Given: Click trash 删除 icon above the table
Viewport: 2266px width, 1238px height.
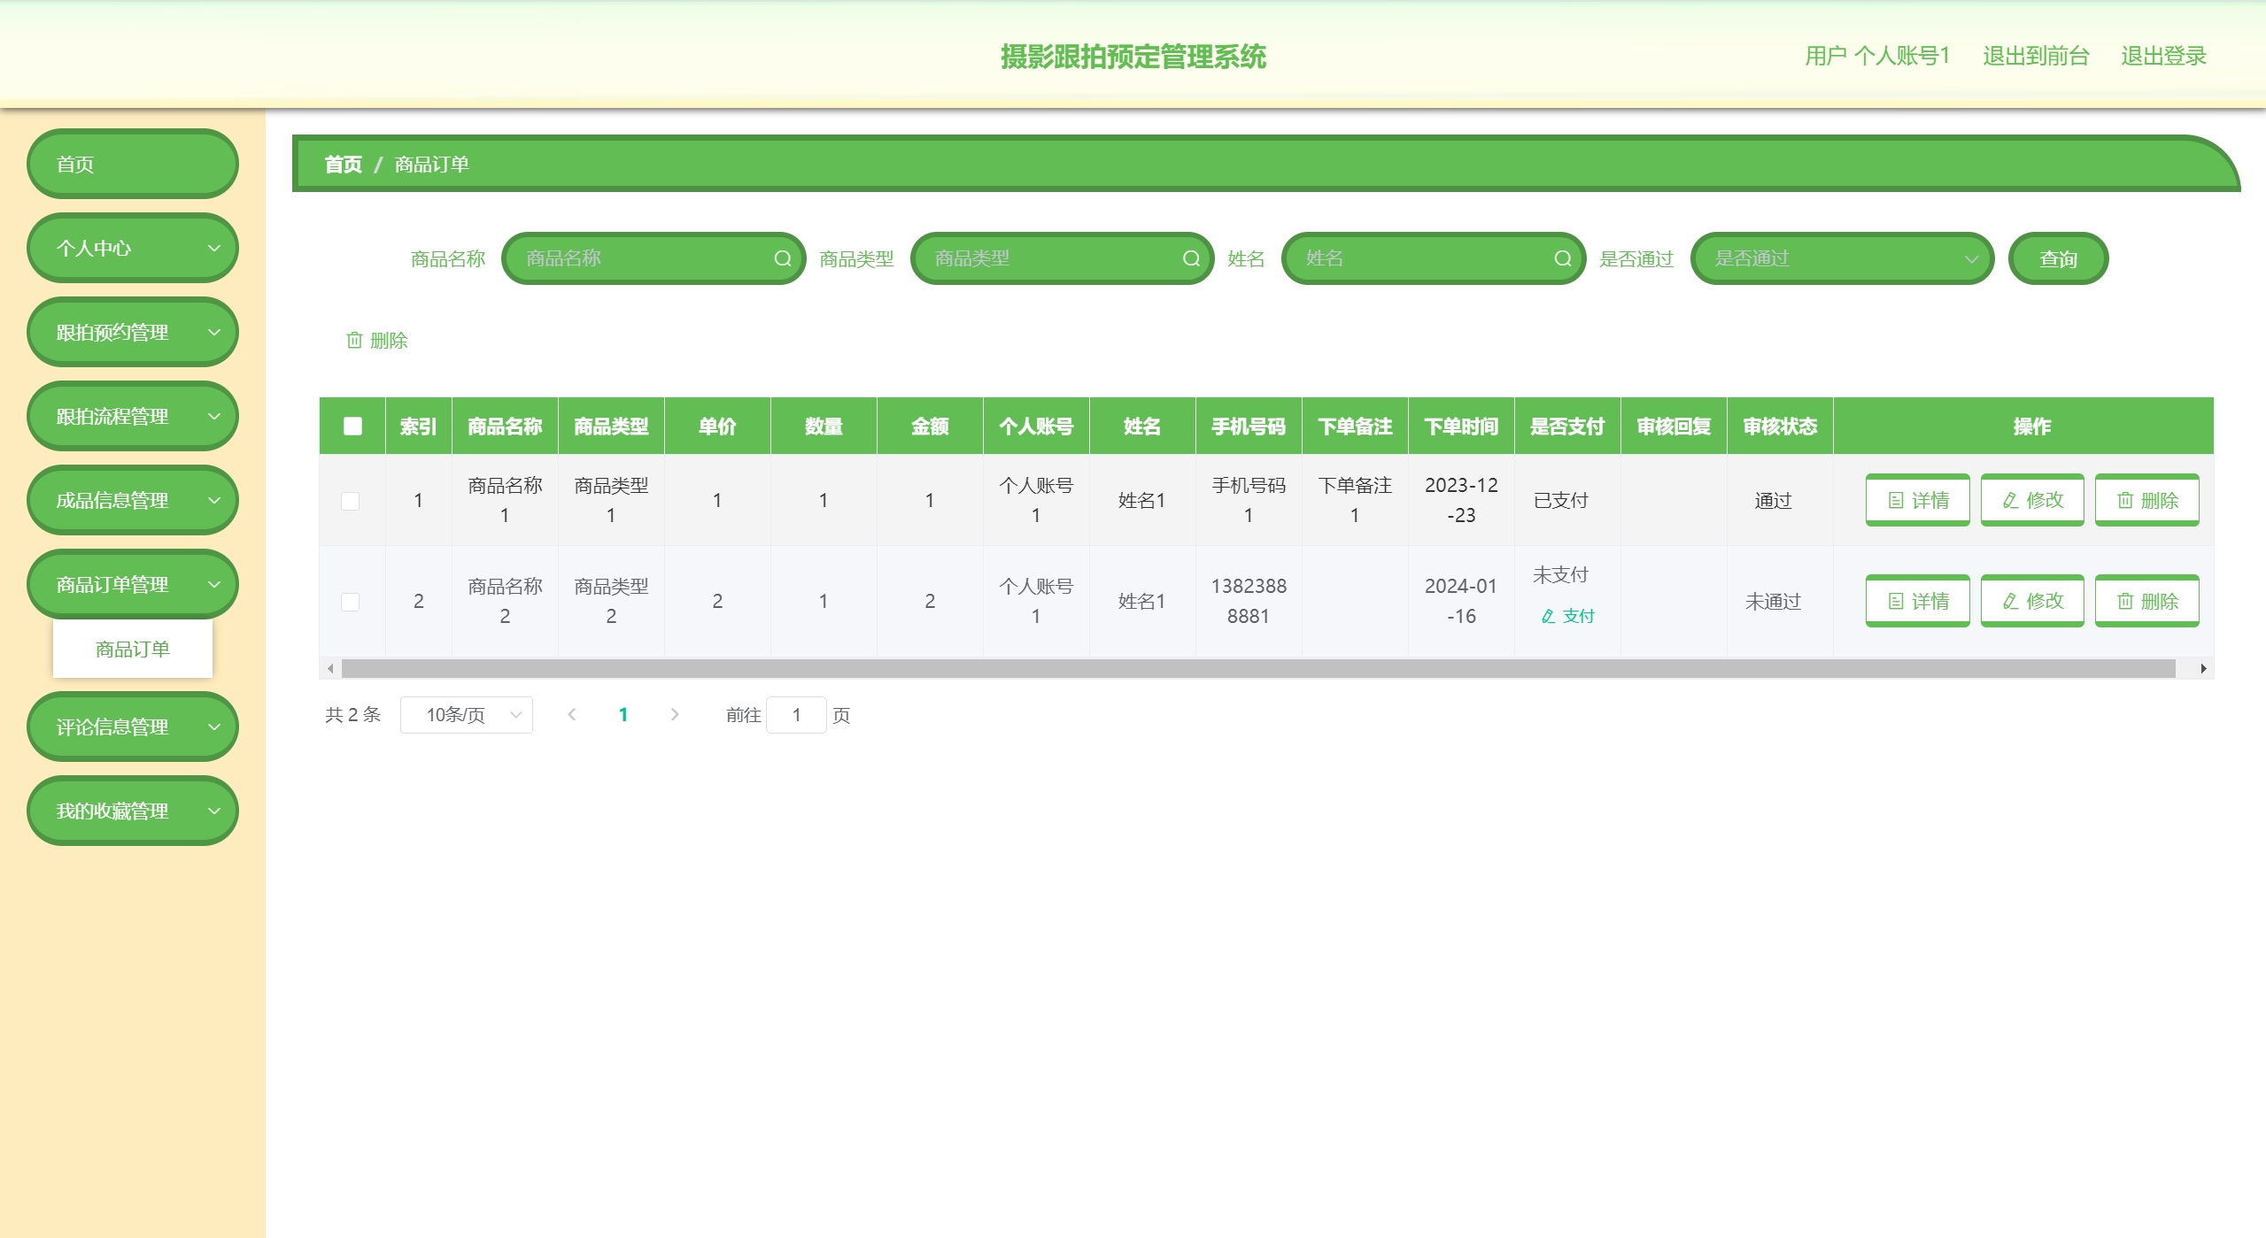Looking at the screenshot, I should pyautogui.click(x=354, y=341).
